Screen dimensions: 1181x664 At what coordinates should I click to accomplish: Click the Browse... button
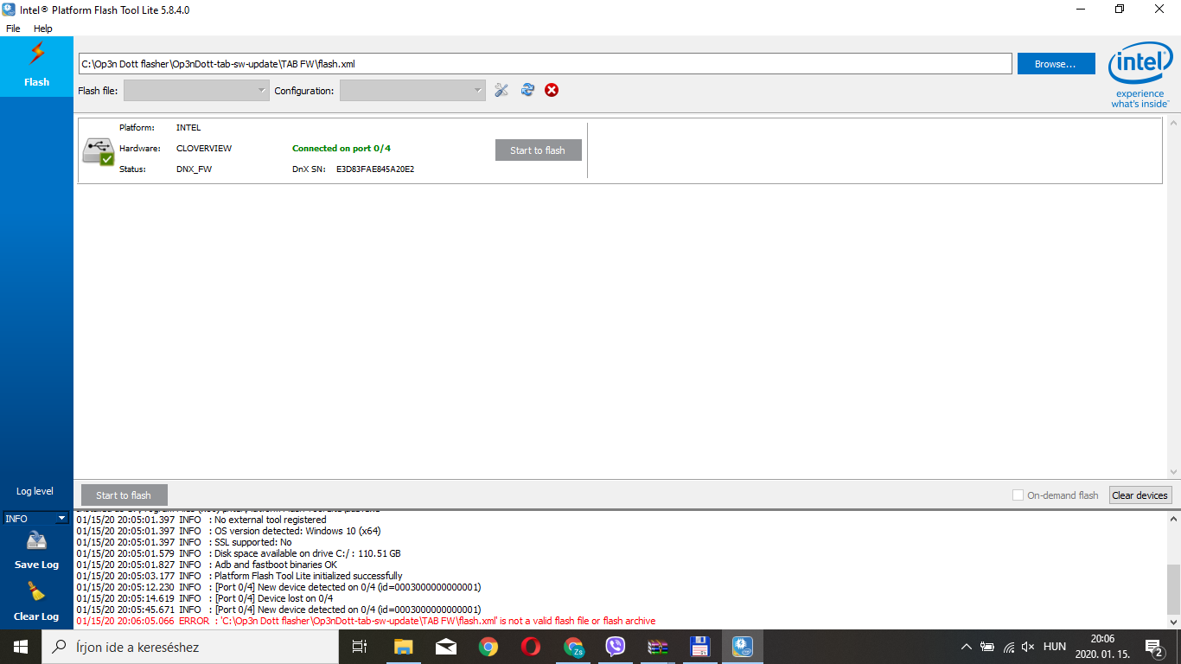(1056, 64)
